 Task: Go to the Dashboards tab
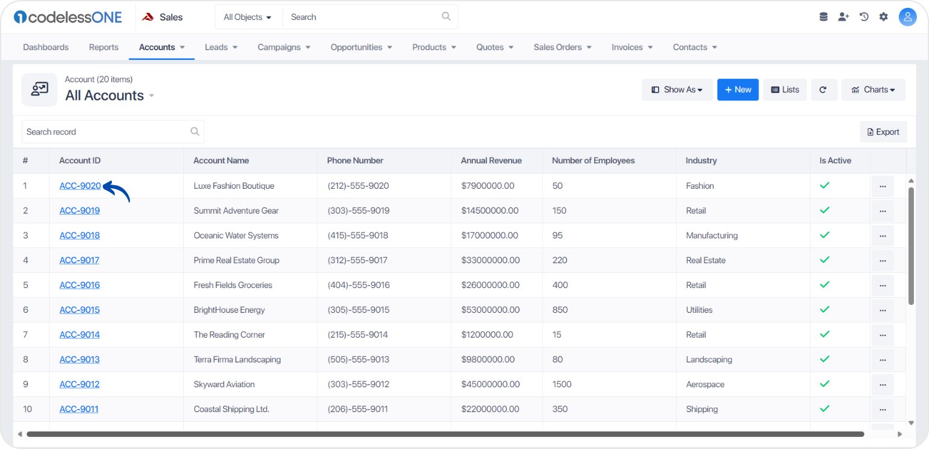[46, 47]
